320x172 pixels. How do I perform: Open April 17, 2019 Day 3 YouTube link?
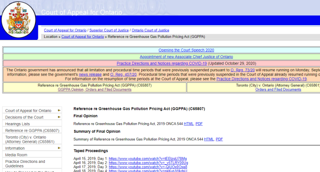pos(148,167)
